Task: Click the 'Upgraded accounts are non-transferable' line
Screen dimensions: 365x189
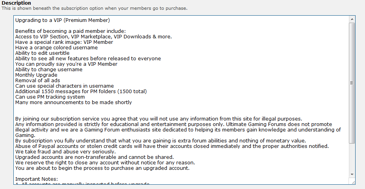Action: [x=94, y=157]
